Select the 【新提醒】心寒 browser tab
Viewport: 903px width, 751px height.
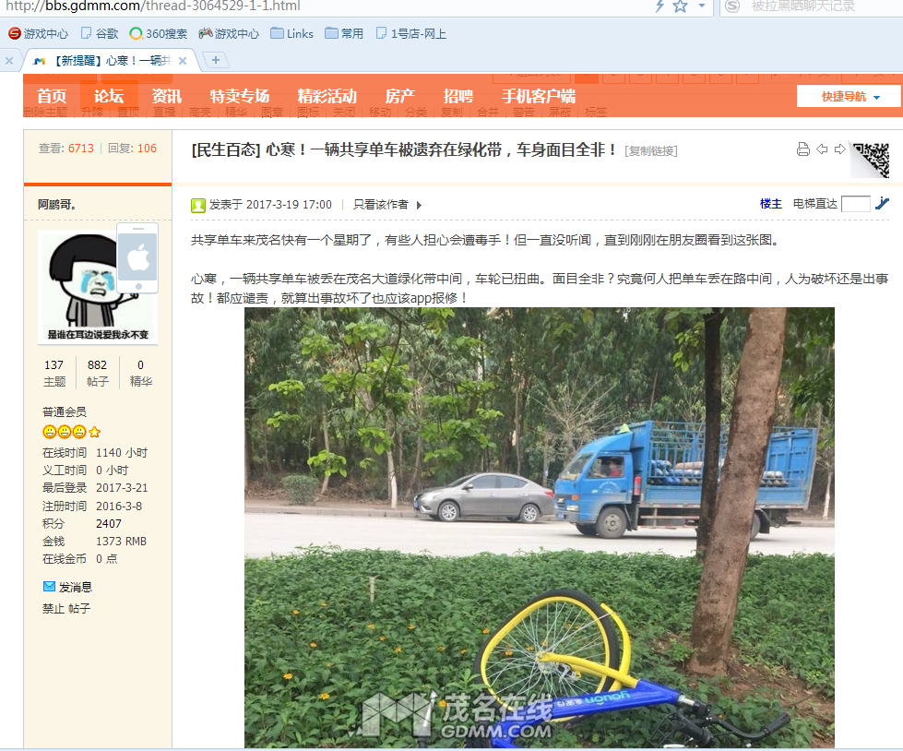[x=110, y=61]
